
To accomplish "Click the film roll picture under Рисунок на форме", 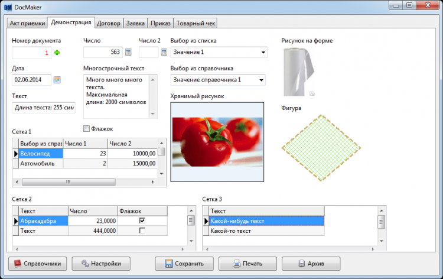I will tap(299, 72).
